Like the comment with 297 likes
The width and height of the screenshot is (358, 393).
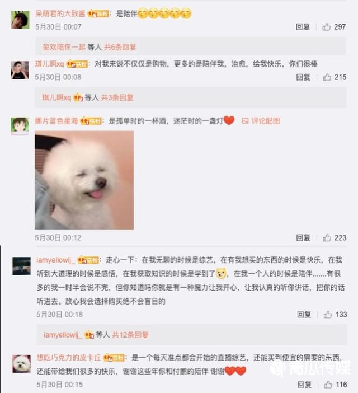327,26
